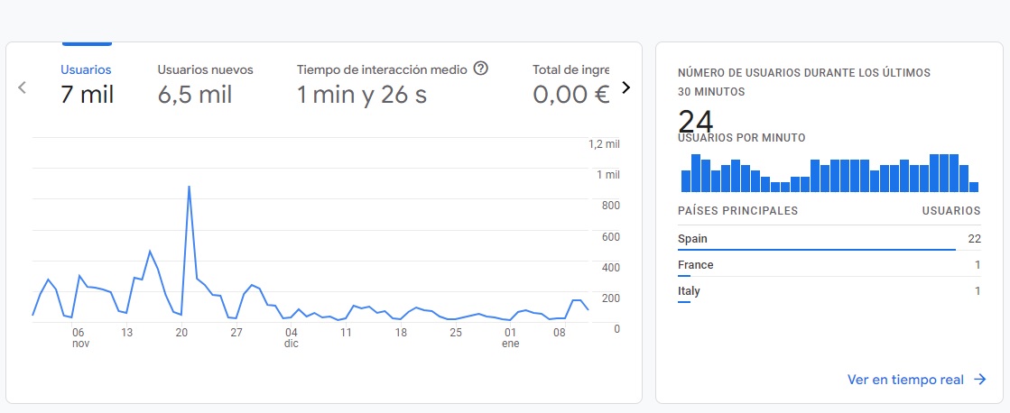The image size is (1010, 413).
Task: Show next metrics with right chevron arrow
Action: (x=625, y=87)
